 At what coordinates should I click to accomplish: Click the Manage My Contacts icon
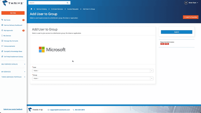[x=2, y=41]
